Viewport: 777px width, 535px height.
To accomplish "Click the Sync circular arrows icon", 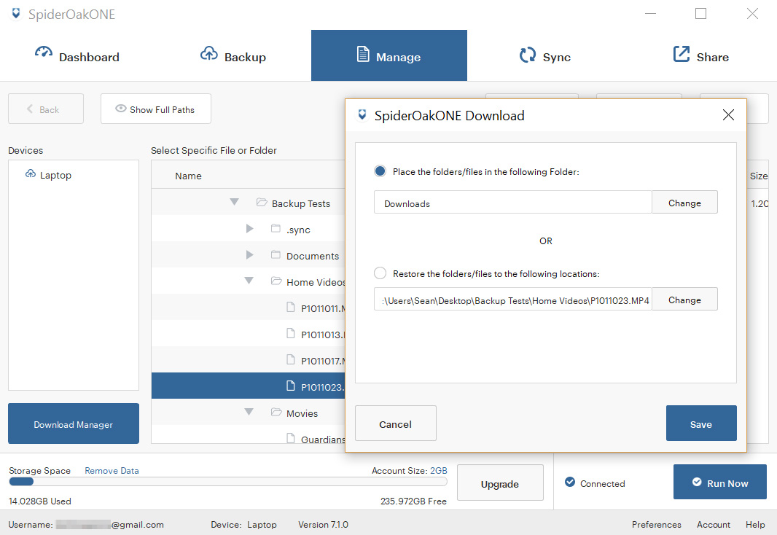I will pyautogui.click(x=527, y=55).
